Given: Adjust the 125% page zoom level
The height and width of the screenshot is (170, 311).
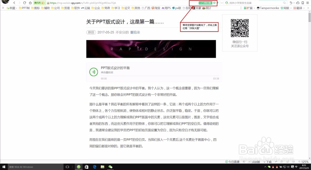Looking at the screenshot, I should click(303, 162).
